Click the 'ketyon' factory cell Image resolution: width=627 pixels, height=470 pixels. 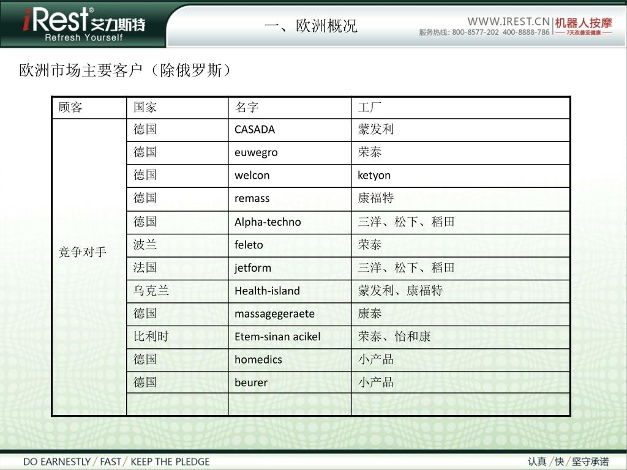[x=460, y=176]
